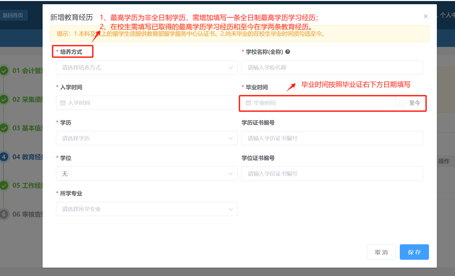Tick the 至今 checkbox
The width and height of the screenshot is (455, 276).
402,103
